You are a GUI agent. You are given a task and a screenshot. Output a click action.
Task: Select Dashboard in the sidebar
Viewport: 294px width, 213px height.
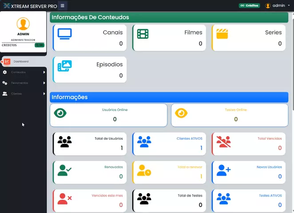pos(21,61)
